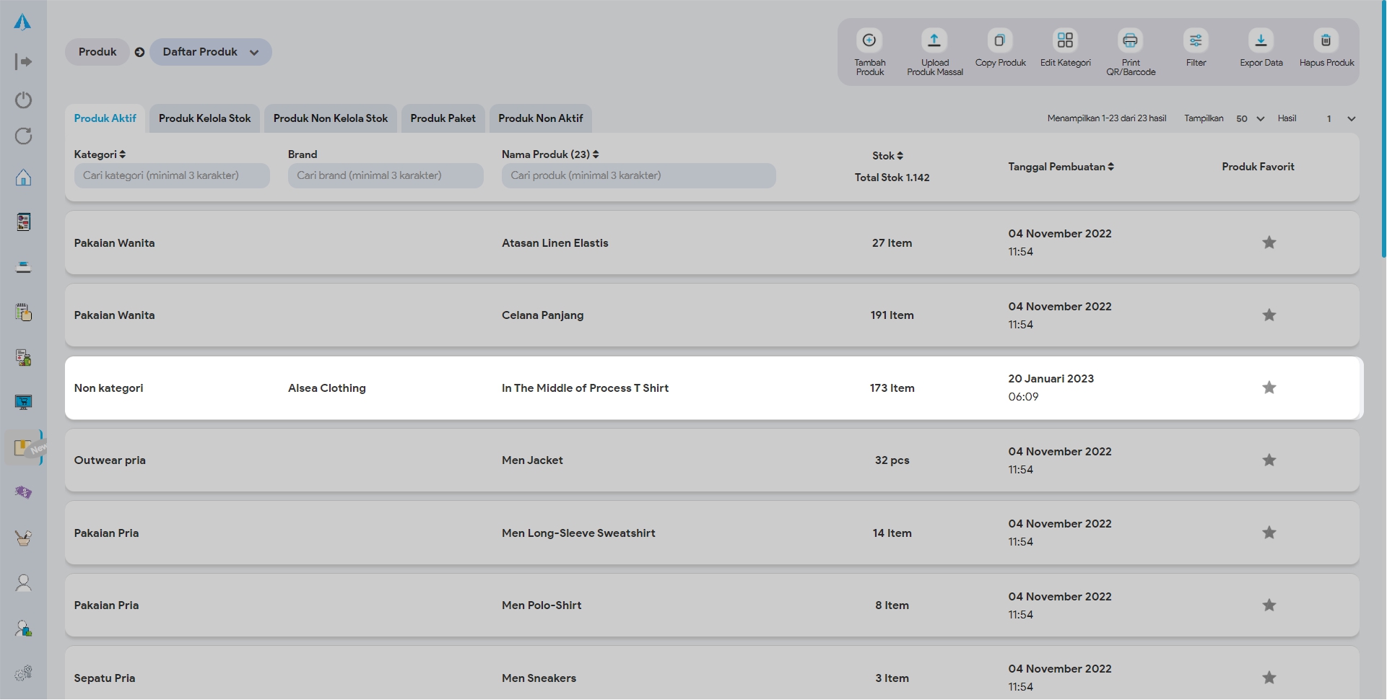
Task: Star the In The Middle of Process T Shirt
Action: pos(1269,388)
